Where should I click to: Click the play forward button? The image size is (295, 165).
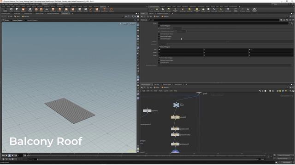[12, 155]
